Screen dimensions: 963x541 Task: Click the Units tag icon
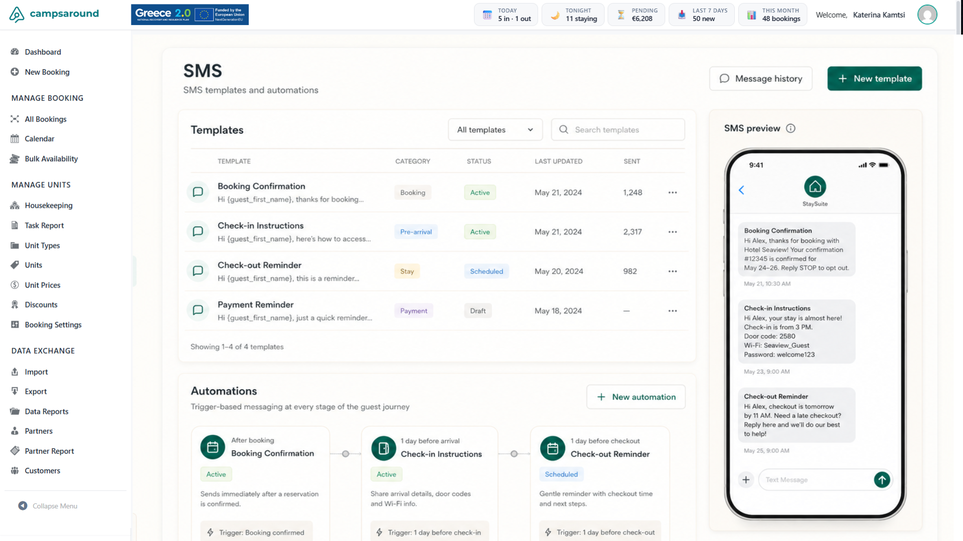pos(15,265)
